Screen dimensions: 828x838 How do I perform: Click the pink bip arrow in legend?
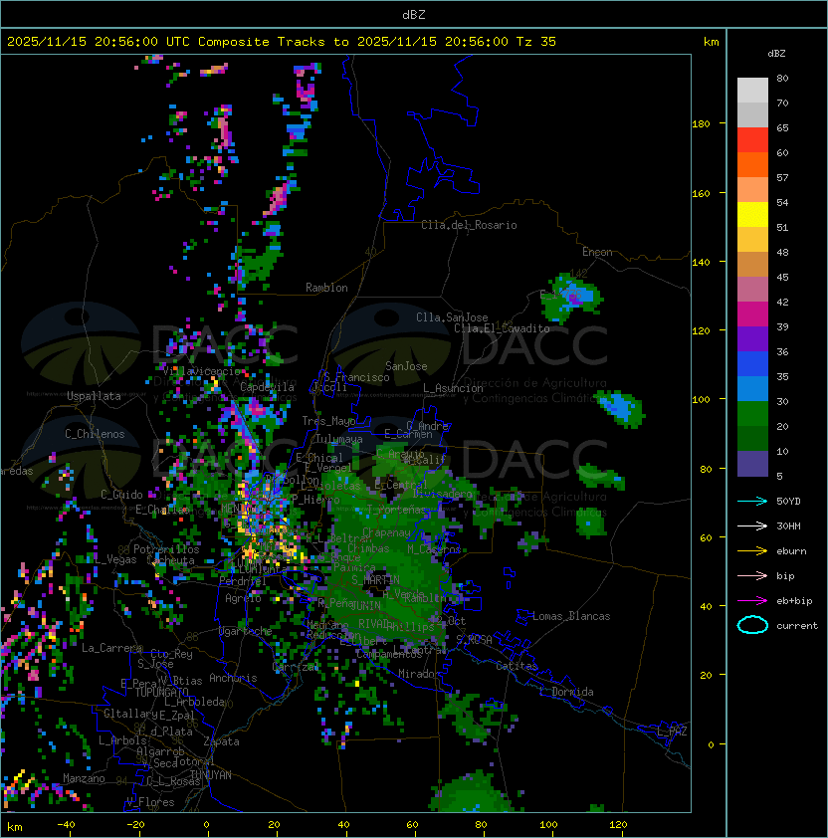tap(752, 575)
